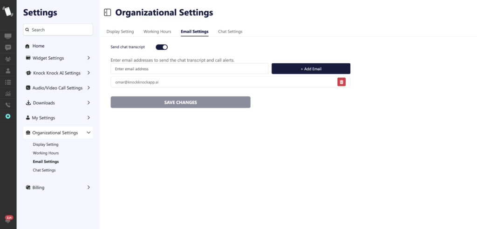Click the notification badge showing 114
The image size is (477, 229).
(x=9, y=218)
